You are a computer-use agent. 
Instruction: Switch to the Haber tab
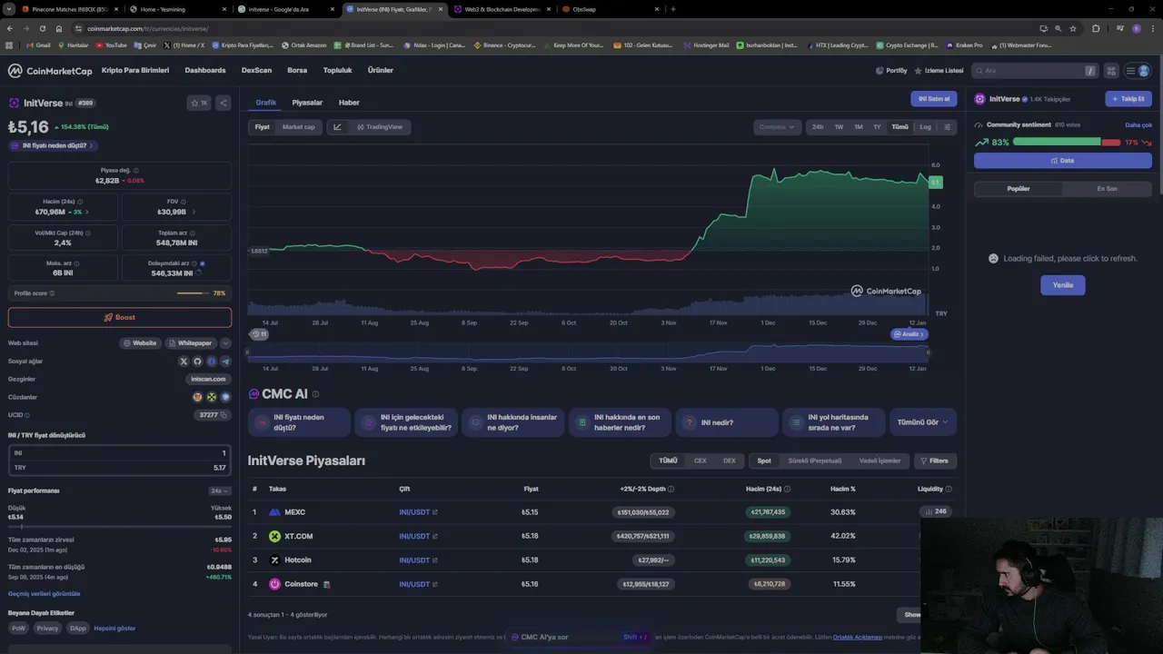click(349, 103)
